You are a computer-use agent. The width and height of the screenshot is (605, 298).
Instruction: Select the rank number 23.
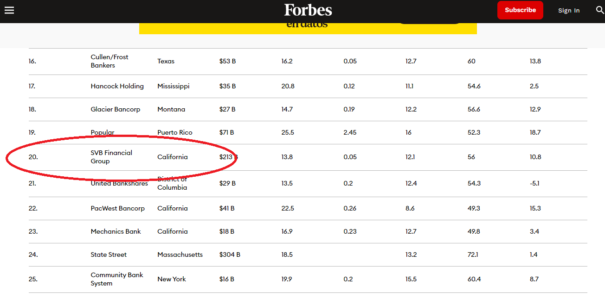pos(33,231)
